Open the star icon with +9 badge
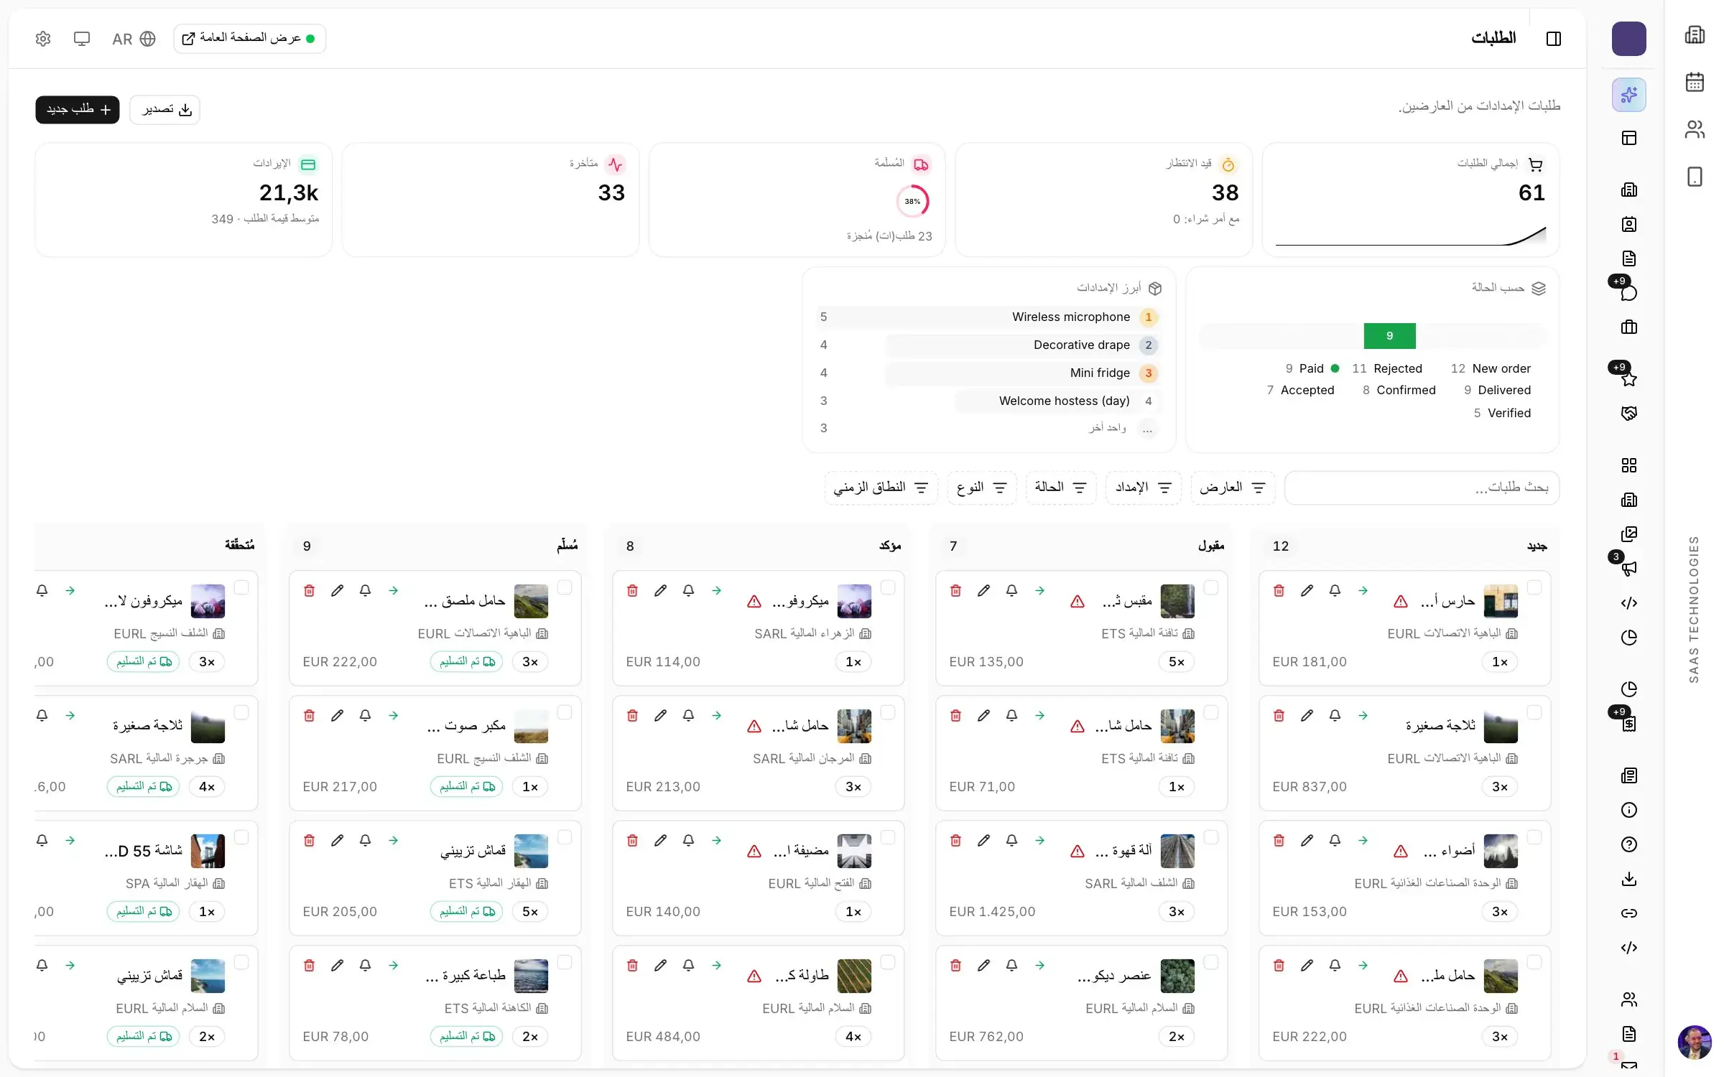1724x1077 pixels. pyautogui.click(x=1629, y=379)
